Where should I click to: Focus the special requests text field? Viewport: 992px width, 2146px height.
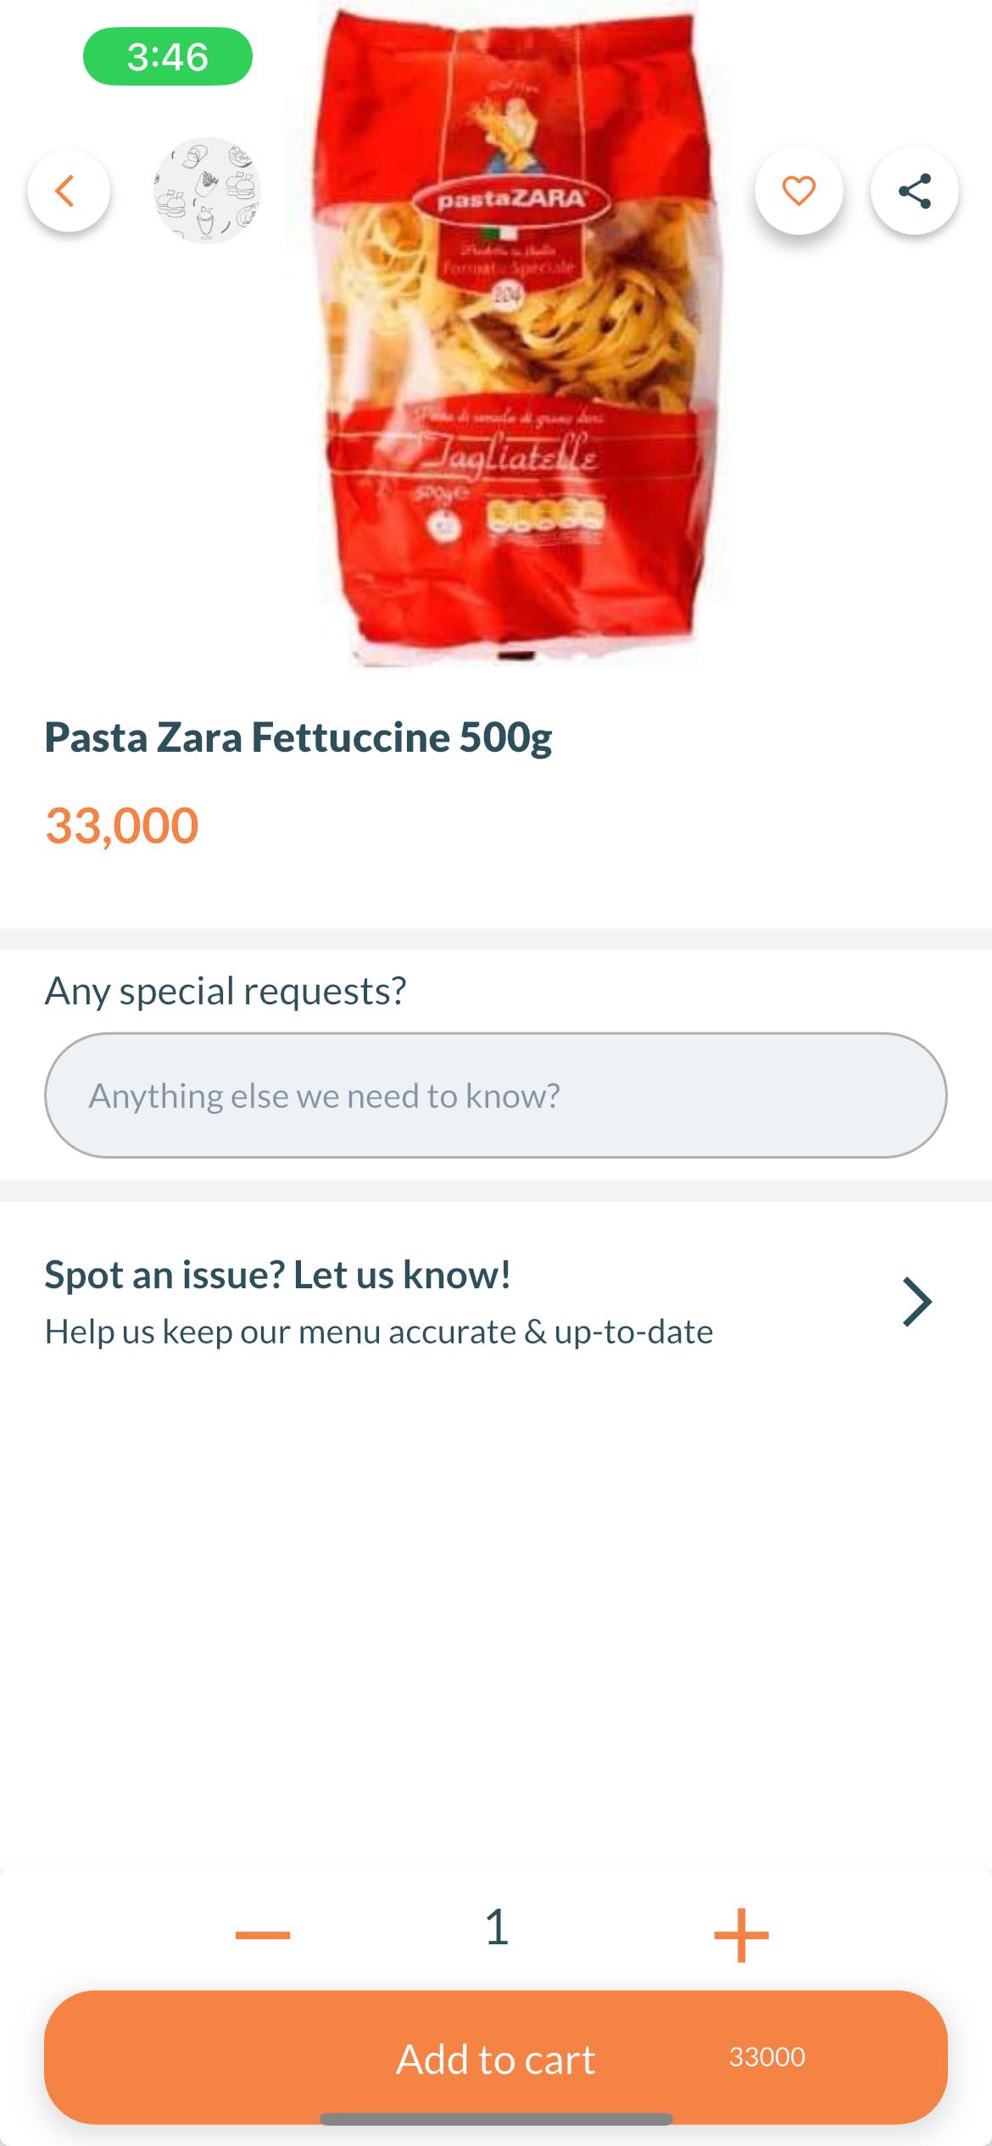point(495,1095)
